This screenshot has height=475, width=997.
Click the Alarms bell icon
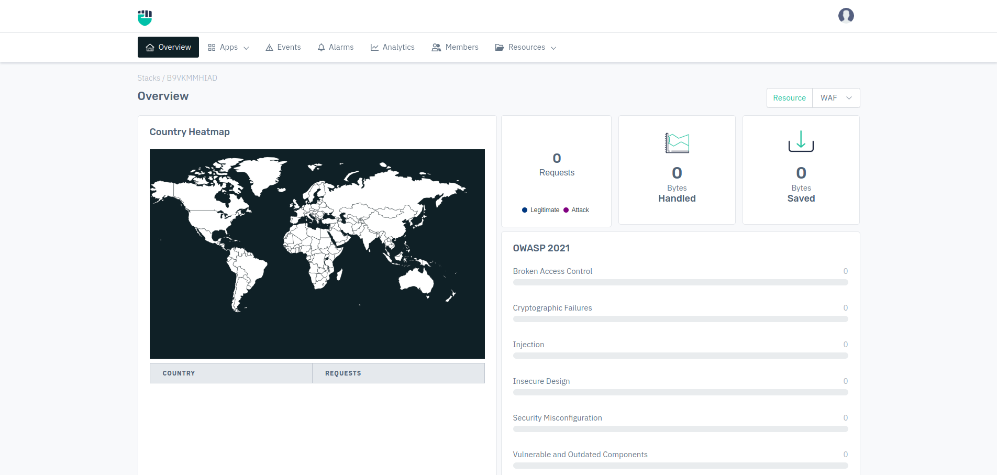(321, 48)
